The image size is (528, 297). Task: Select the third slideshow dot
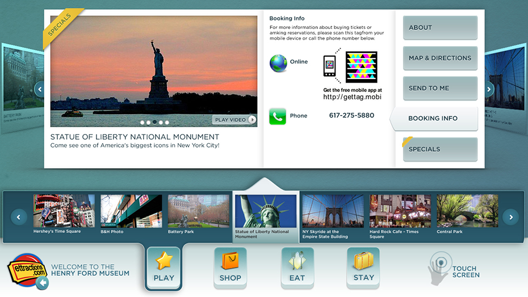point(154,122)
